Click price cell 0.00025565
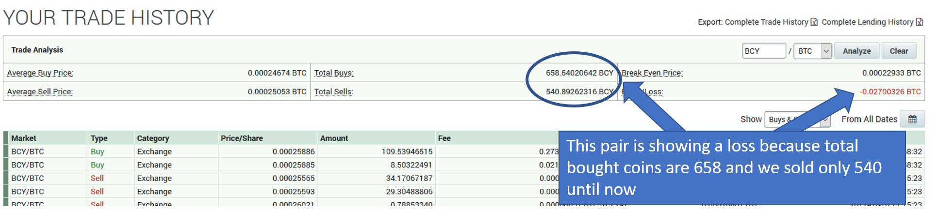 294,179
